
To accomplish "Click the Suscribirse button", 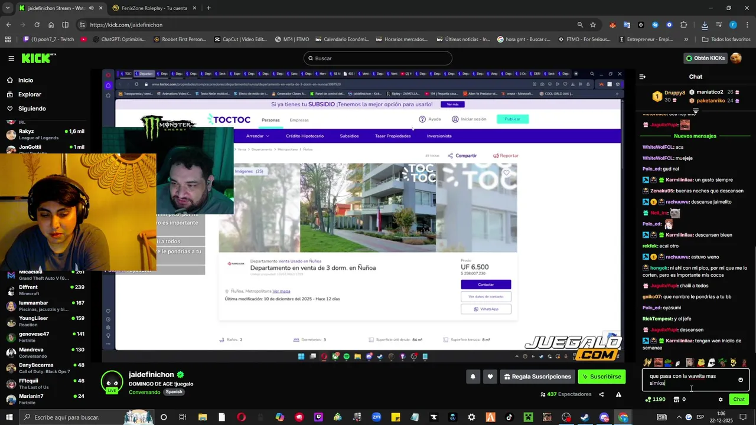I will (x=601, y=377).
